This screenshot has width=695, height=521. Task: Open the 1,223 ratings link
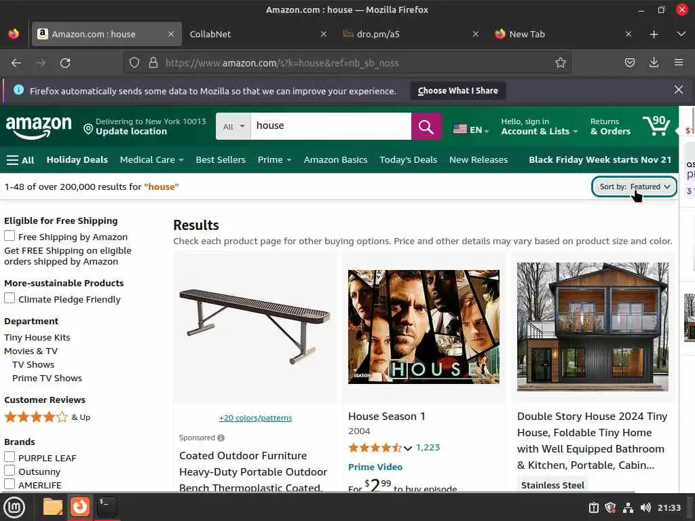point(428,448)
